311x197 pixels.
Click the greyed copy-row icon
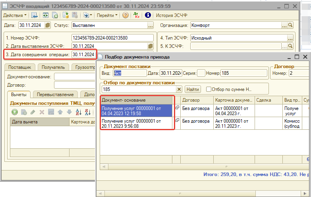[x=24, y=112]
